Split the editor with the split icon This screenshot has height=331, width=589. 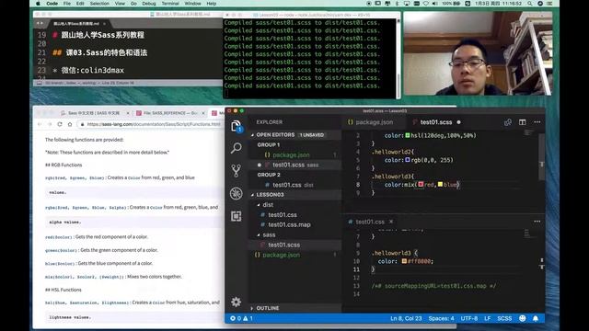pos(522,122)
